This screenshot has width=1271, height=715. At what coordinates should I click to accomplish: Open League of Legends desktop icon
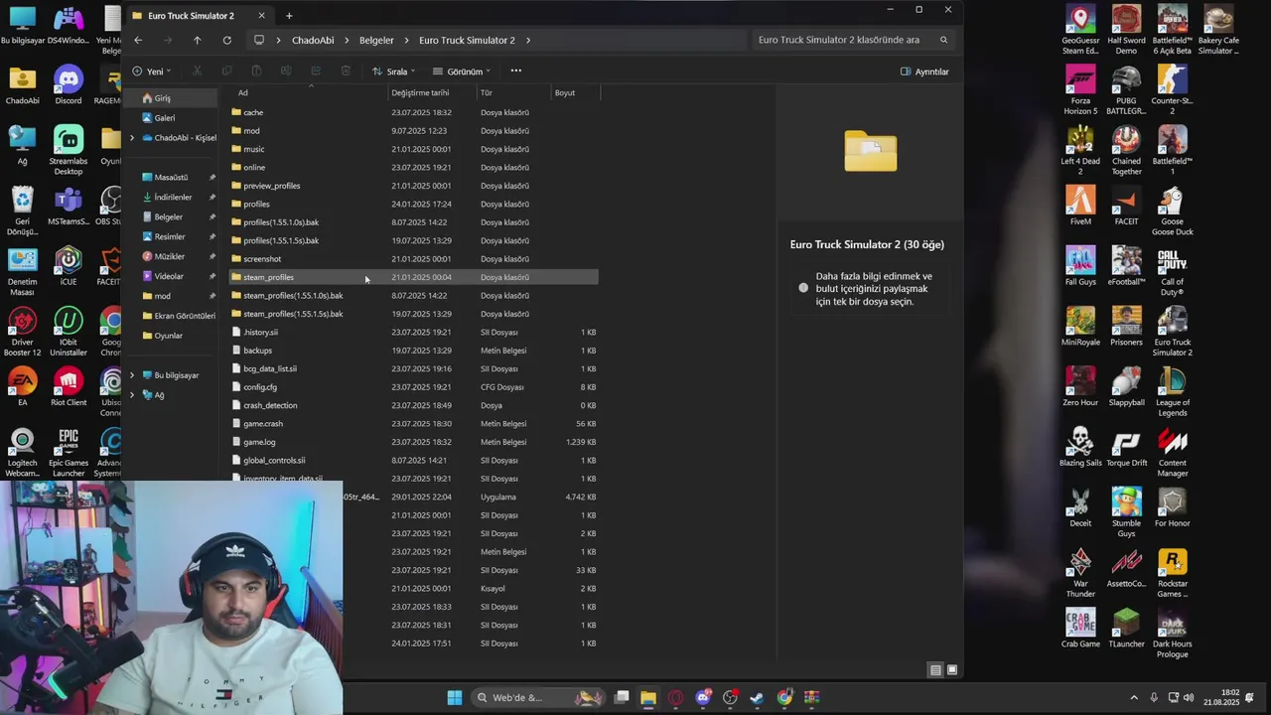(1172, 392)
